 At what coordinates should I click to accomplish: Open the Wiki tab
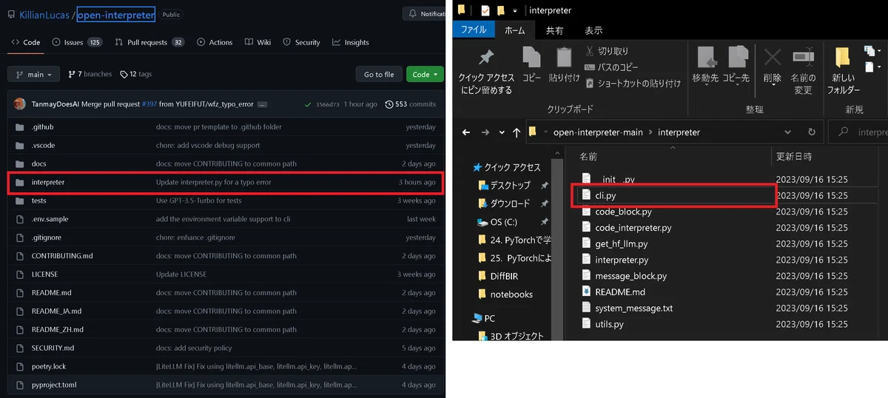[258, 42]
